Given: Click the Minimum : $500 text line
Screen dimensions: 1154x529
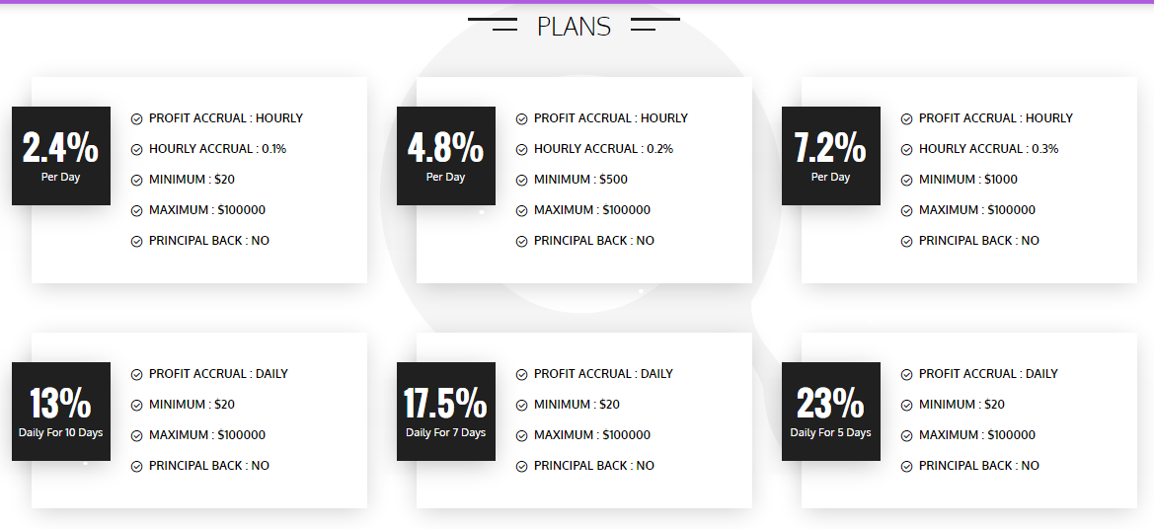Looking at the screenshot, I should point(580,180).
